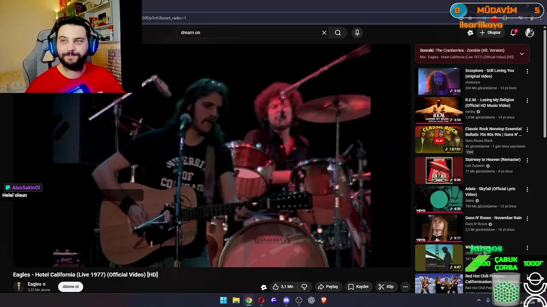547x307 pixels.
Task: Click video title 'Eagles - Hotel California (Live 1977)'
Action: 85,275
